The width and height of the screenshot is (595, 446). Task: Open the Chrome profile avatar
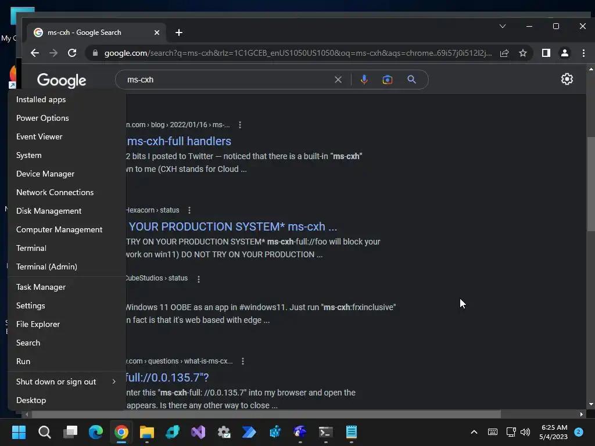point(565,53)
